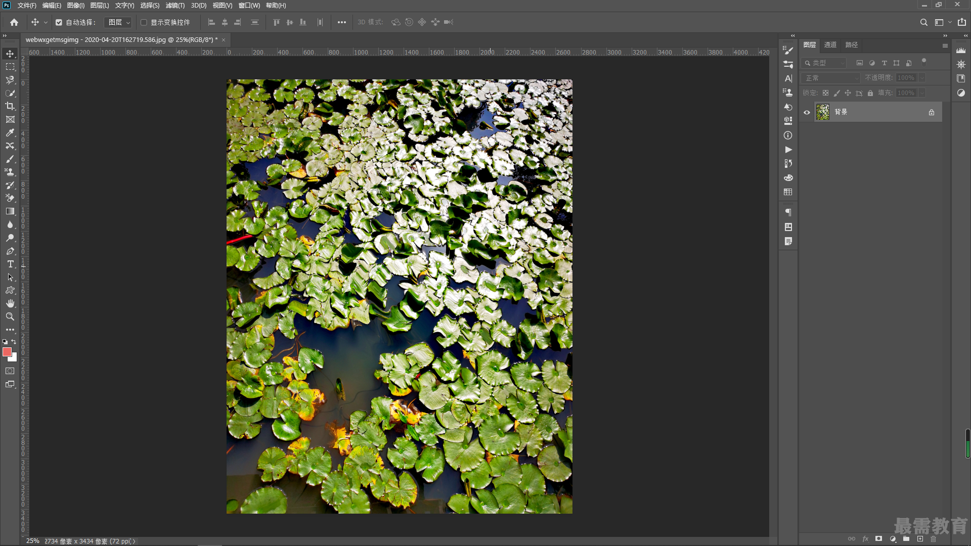The image size is (971, 546).
Task: Open the Edit Toolbar three-dots button
Action: click(10, 330)
